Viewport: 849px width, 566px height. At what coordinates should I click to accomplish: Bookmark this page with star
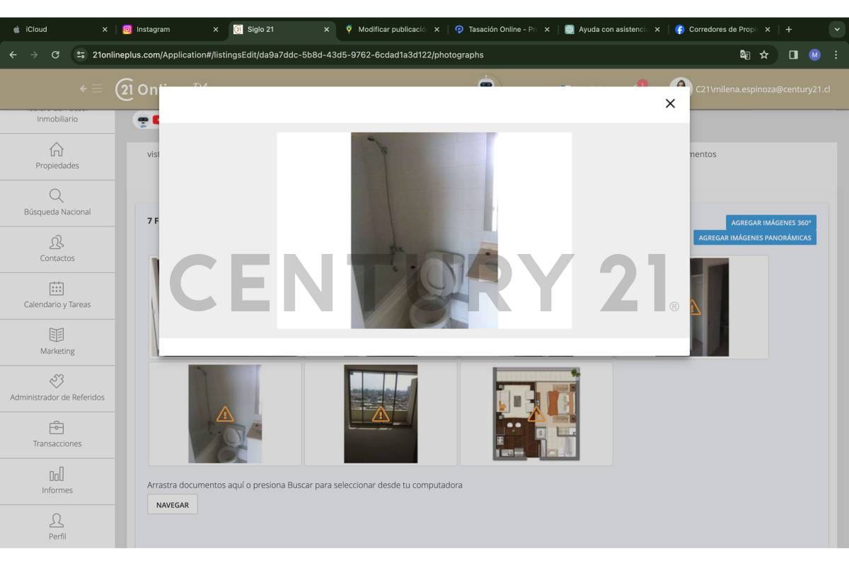click(x=764, y=54)
